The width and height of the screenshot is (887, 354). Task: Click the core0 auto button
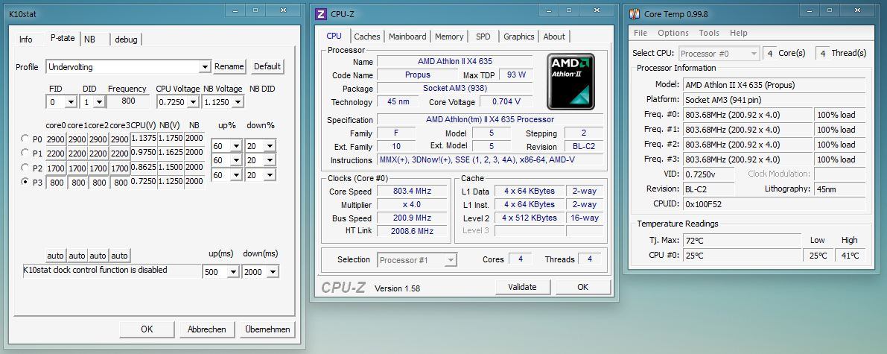[x=55, y=256]
